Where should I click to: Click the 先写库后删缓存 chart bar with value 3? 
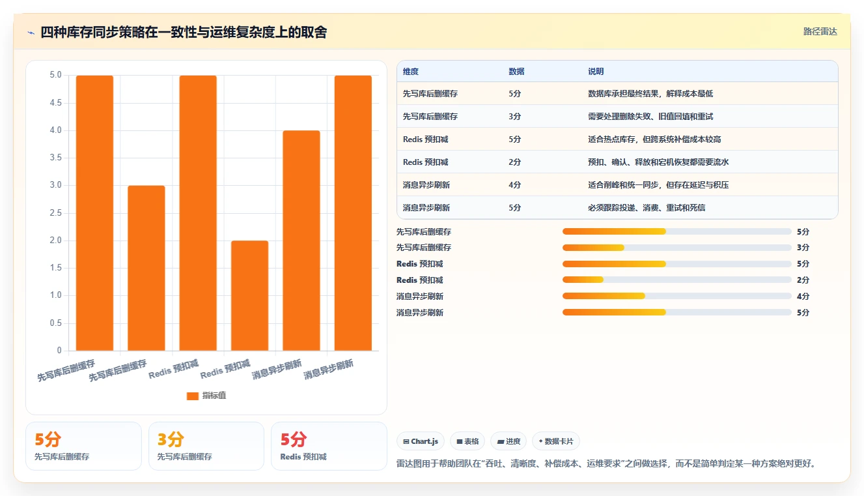coord(146,268)
